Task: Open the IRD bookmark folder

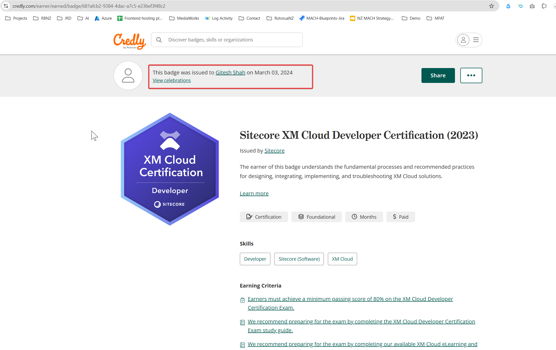Action: click(64, 18)
